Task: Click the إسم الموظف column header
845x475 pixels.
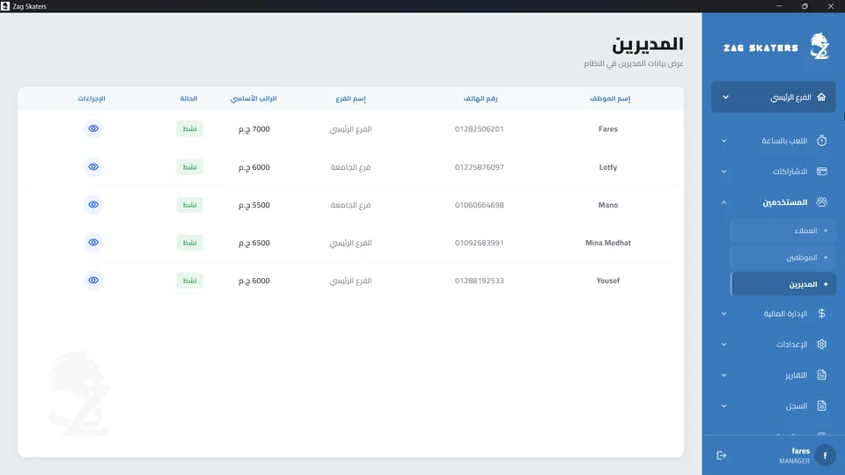Action: pyautogui.click(x=609, y=99)
